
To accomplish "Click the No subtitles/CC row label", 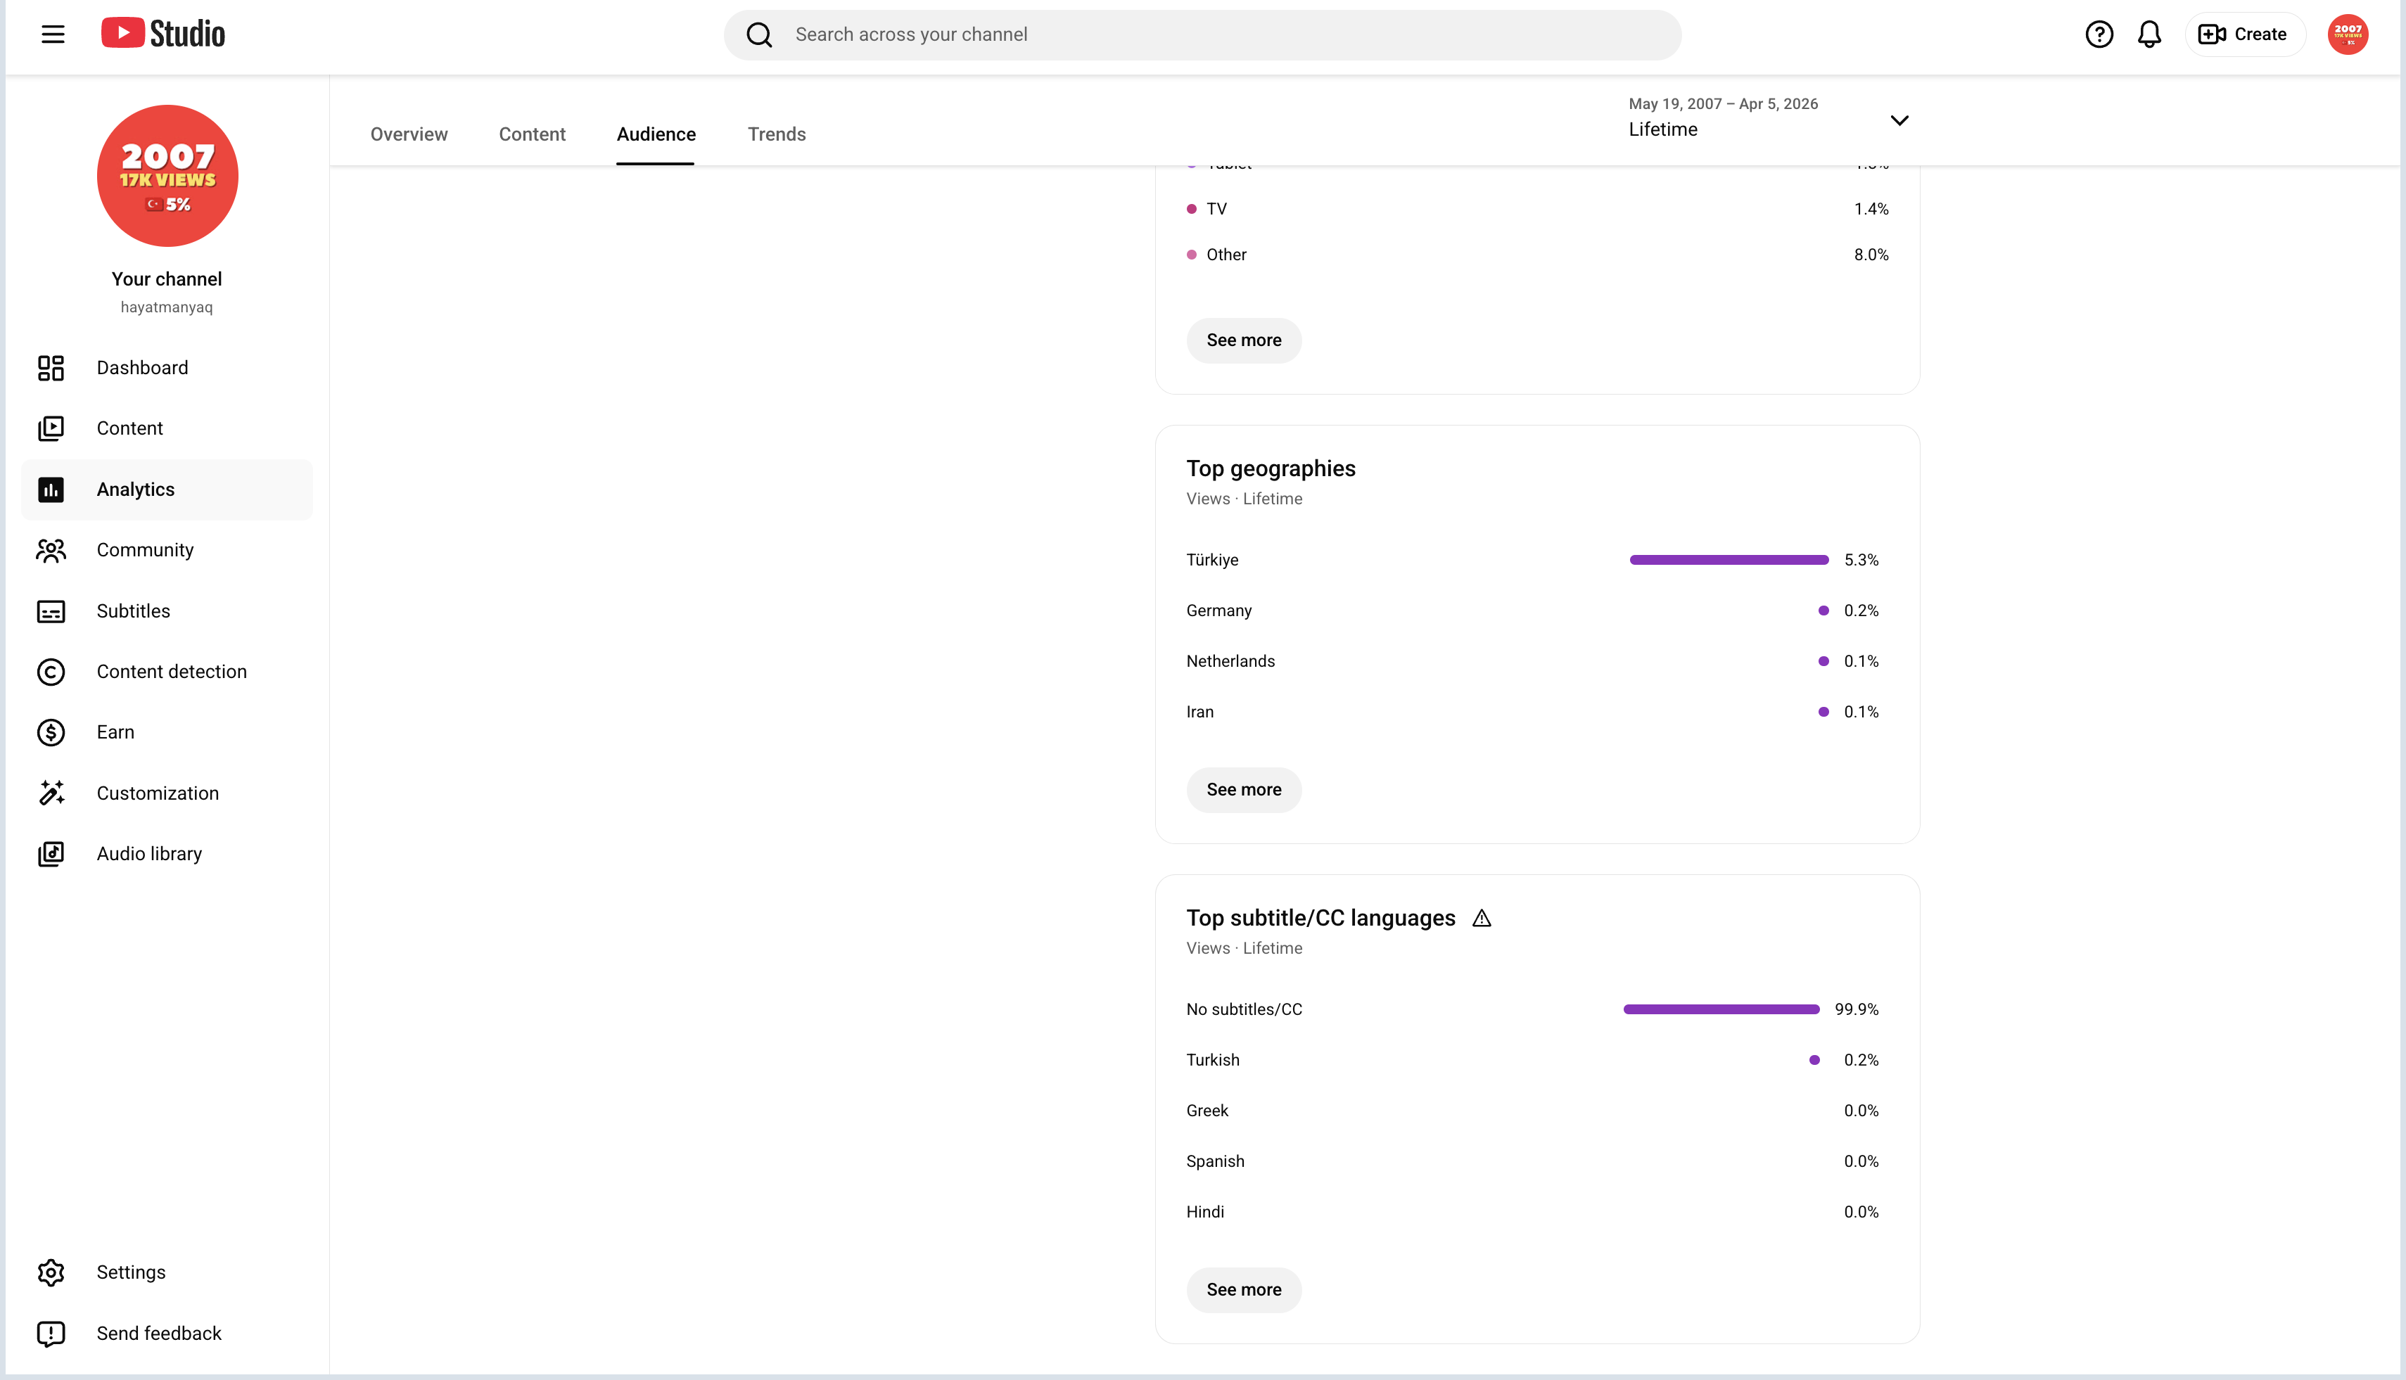I will point(1245,1009).
